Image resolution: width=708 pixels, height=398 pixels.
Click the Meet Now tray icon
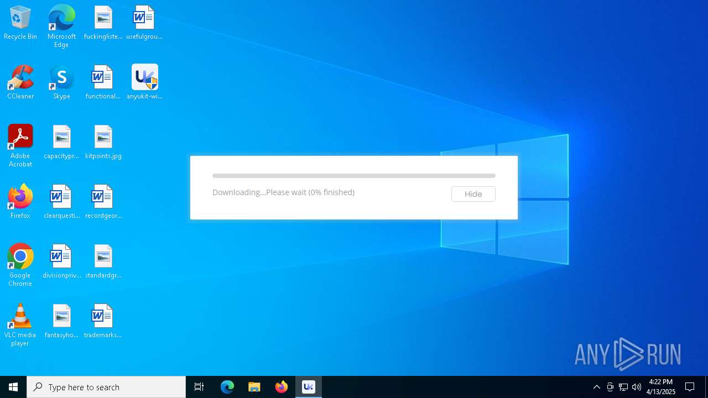click(610, 387)
